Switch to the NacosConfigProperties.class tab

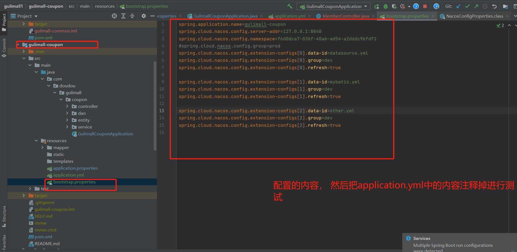(x=475, y=16)
